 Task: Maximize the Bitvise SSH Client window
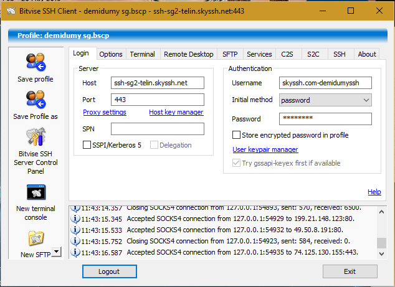351,11
